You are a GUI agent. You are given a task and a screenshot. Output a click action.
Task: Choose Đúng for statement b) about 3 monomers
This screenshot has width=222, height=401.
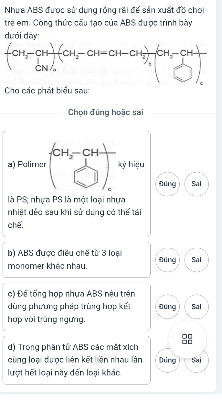tap(168, 260)
